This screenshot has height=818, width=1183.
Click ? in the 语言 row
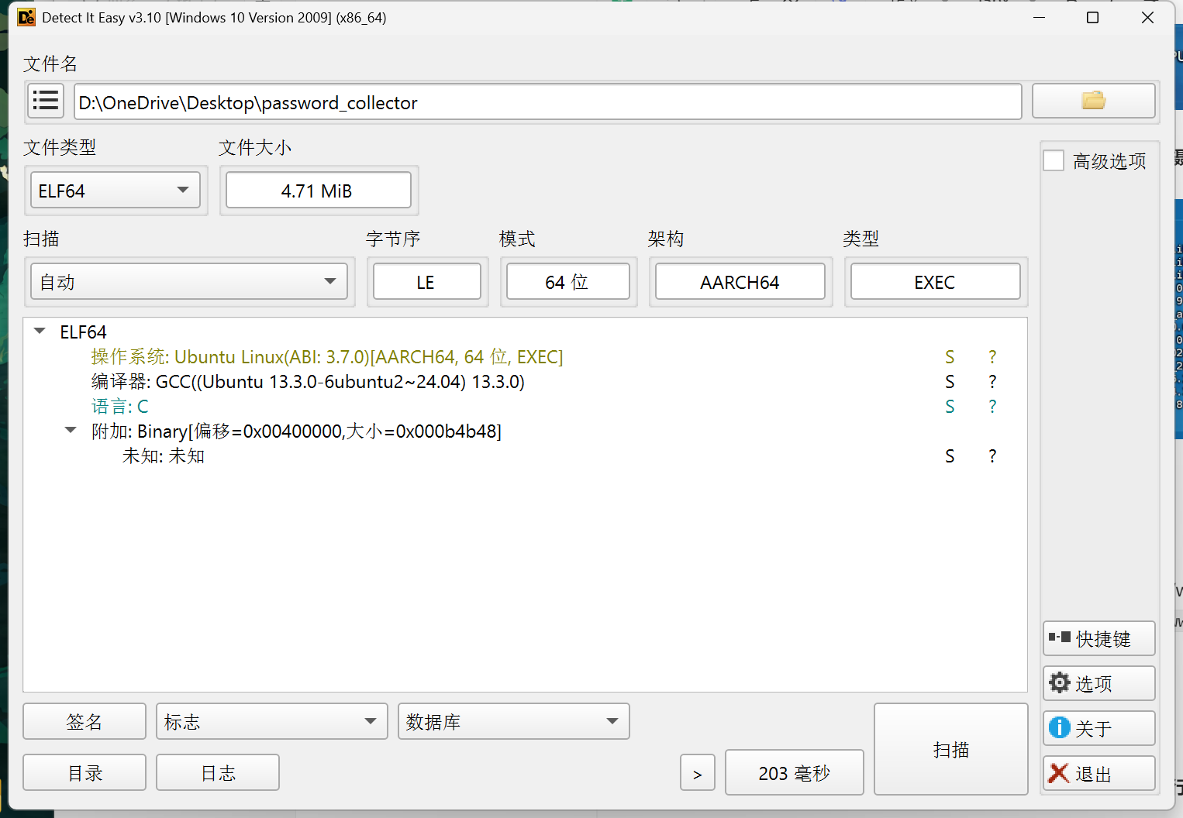tap(992, 407)
